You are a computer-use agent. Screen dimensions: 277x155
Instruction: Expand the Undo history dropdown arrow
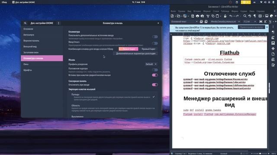coord(234,16)
